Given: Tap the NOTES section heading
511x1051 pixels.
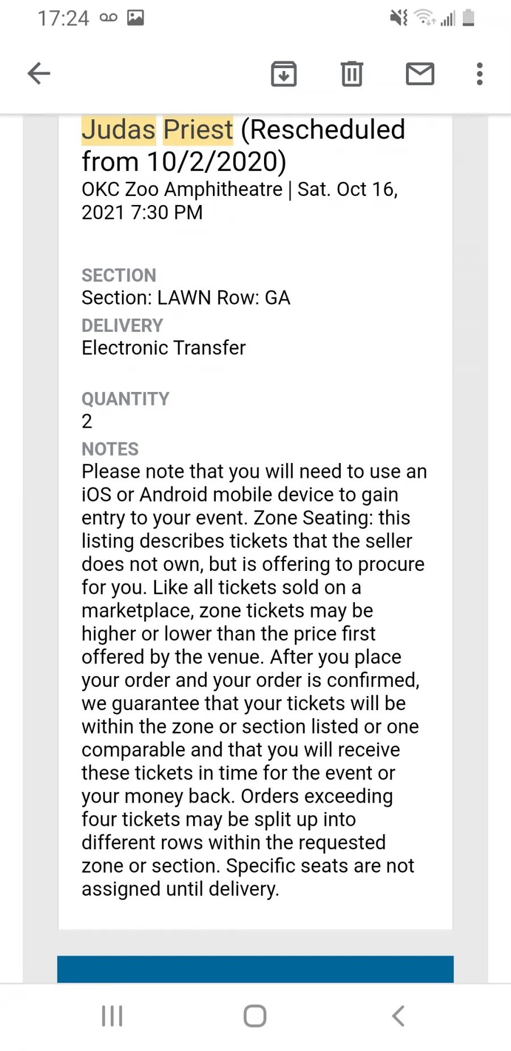Looking at the screenshot, I should click(110, 449).
